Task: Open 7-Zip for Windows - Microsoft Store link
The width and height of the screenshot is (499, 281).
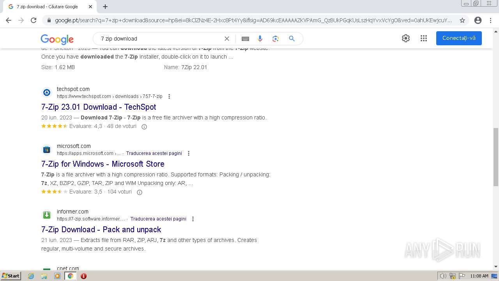Action: pyautogui.click(x=103, y=164)
